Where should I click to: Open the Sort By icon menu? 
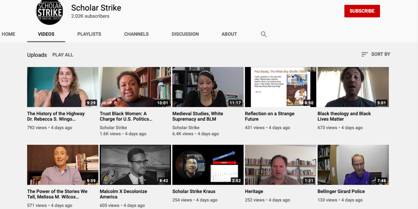[364, 54]
